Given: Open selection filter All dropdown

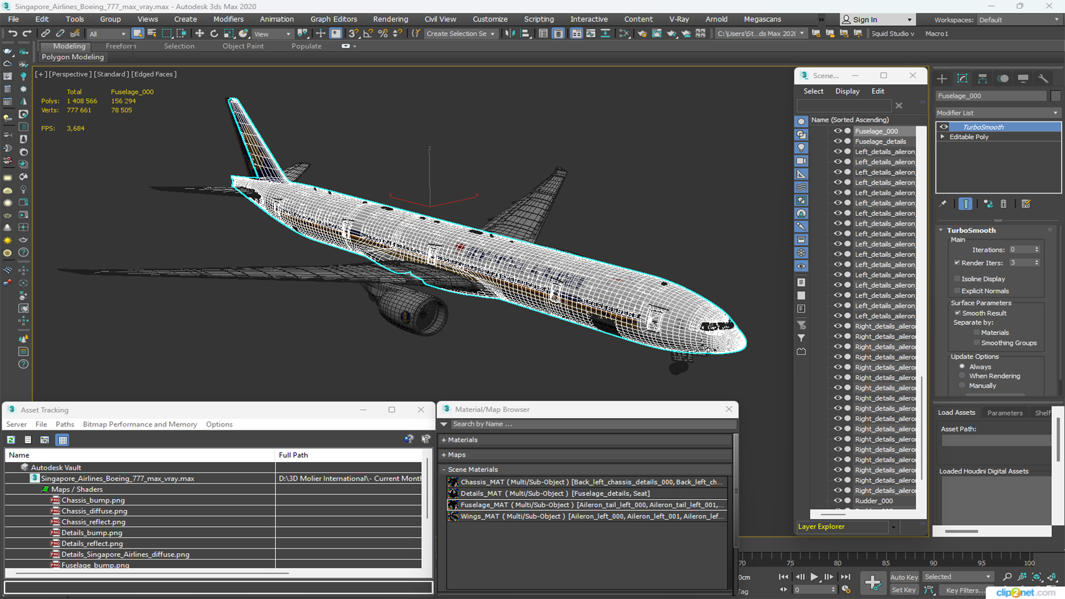Looking at the screenshot, I should click(x=108, y=34).
